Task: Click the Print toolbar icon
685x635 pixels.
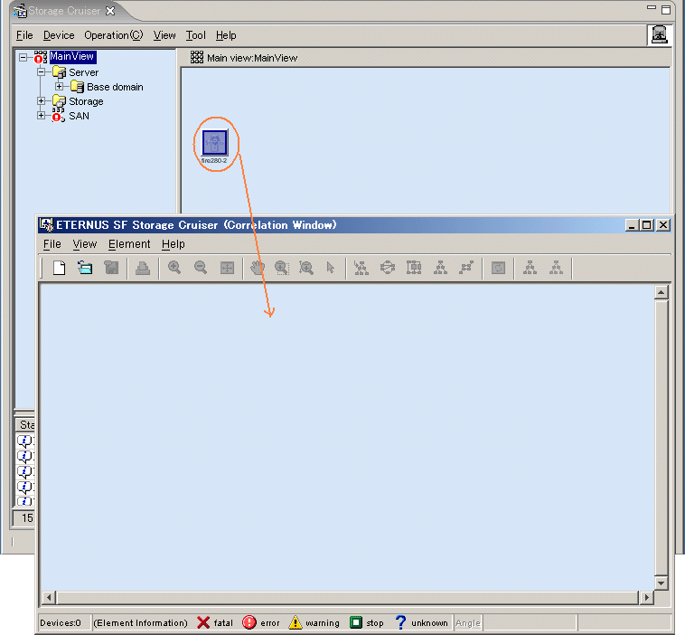Action: click(143, 268)
